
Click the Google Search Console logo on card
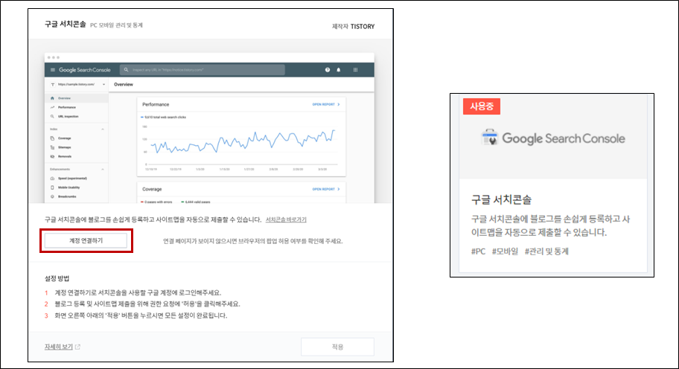pyautogui.click(x=553, y=138)
